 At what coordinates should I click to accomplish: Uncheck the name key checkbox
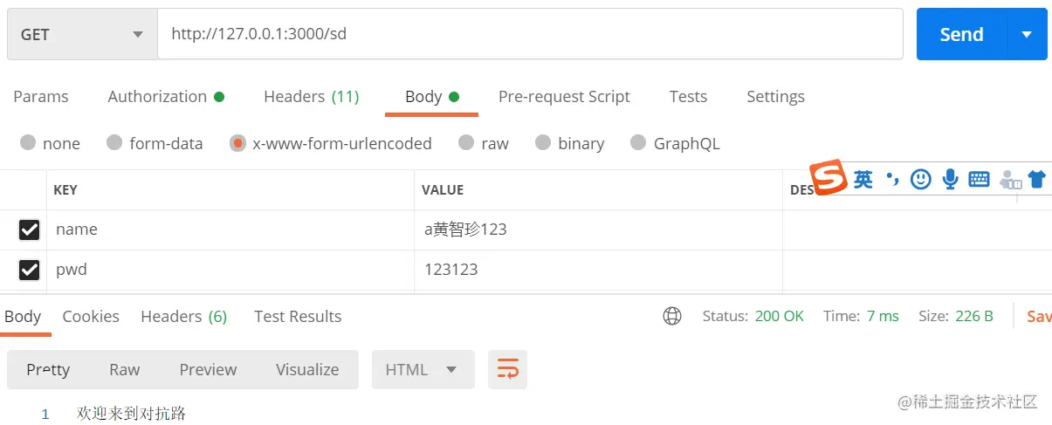coord(30,230)
